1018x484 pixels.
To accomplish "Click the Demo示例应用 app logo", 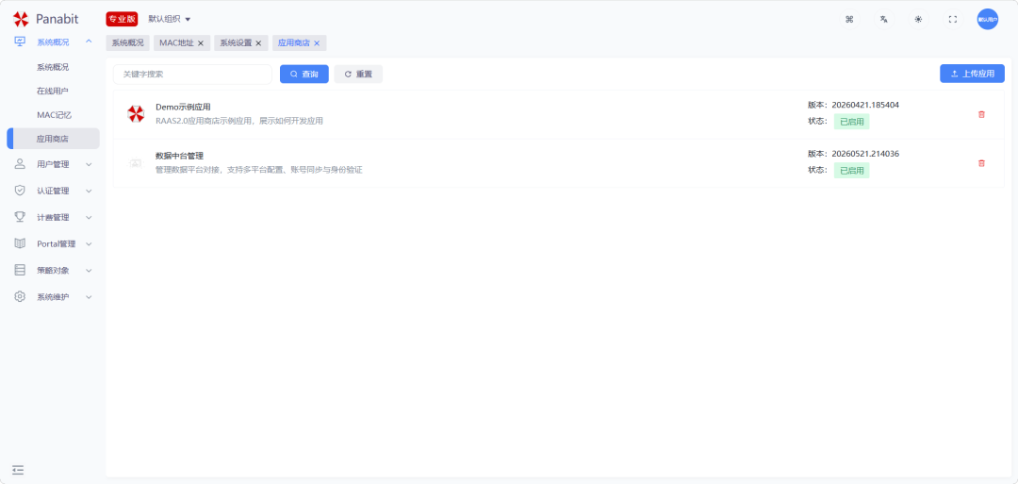I will click(136, 114).
